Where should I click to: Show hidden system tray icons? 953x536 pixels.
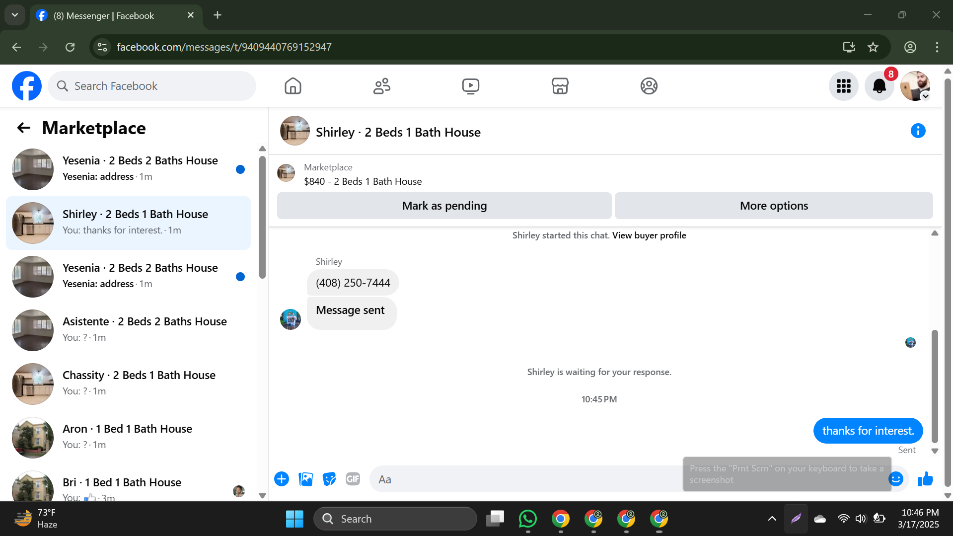pos(772,519)
